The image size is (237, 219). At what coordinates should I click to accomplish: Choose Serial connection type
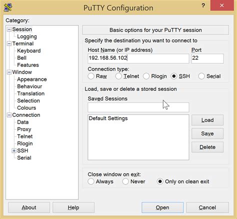click(201, 76)
